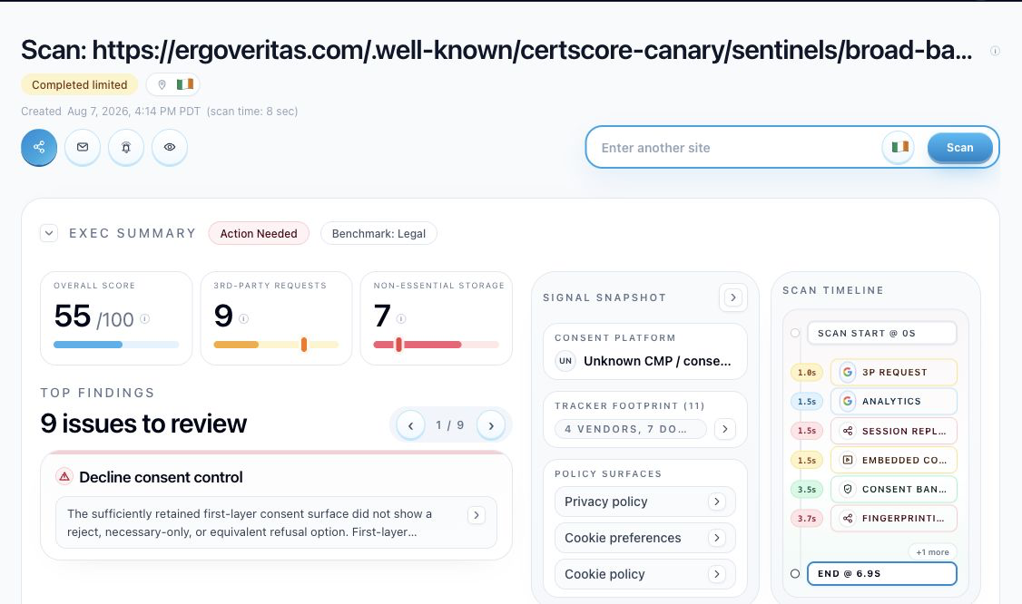Click the 4 Vendors, 7 Do... pill
The image size is (1022, 604).
click(630, 429)
